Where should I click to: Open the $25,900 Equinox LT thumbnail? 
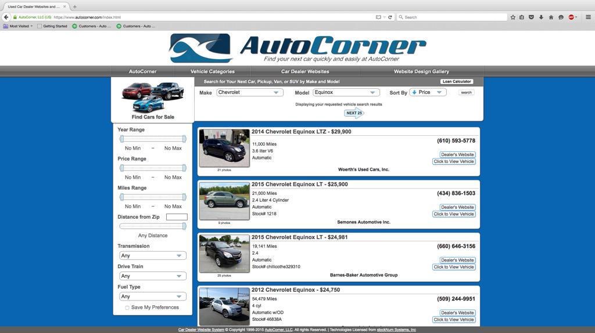[x=224, y=201]
